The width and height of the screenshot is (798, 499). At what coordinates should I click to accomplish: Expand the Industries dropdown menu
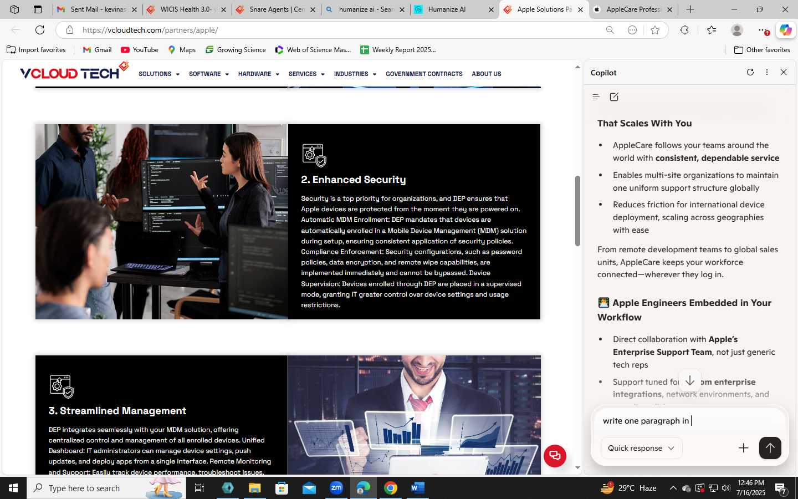[355, 74]
